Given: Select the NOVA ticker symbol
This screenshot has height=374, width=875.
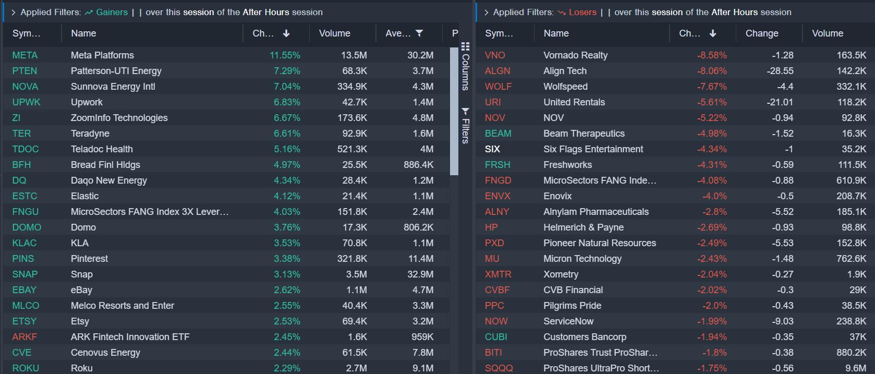Looking at the screenshot, I should pos(25,87).
